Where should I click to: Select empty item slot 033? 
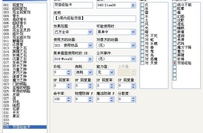tap(25, 120)
